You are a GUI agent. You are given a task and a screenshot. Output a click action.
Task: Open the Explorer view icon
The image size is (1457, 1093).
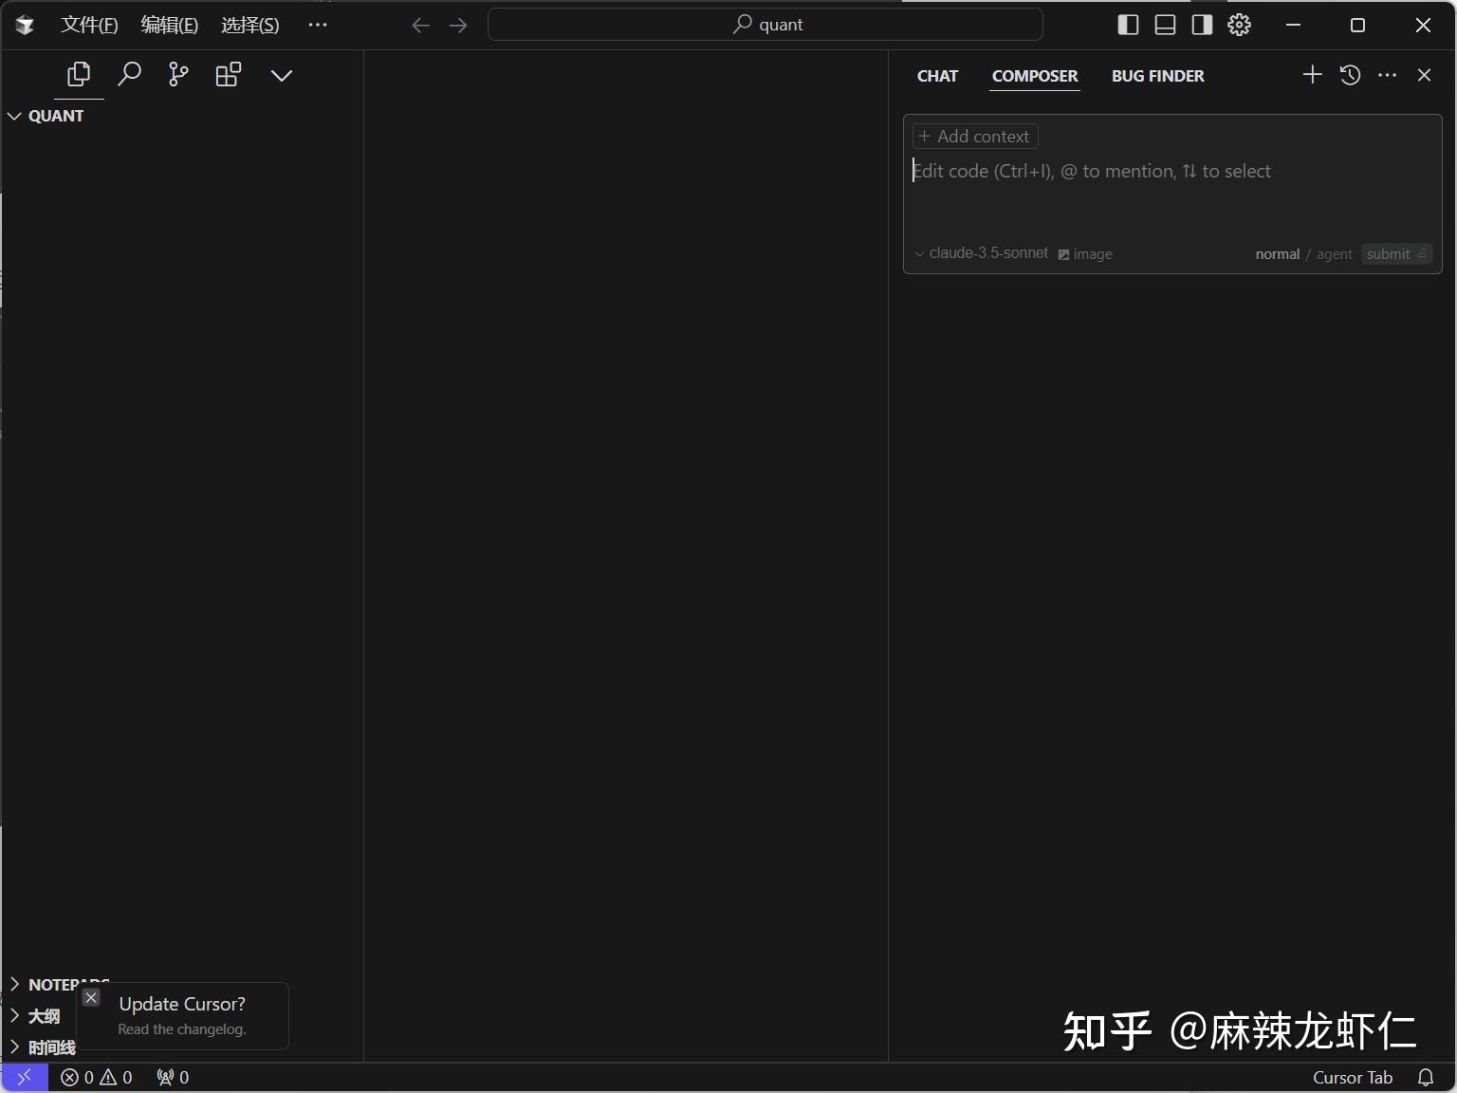coord(79,74)
